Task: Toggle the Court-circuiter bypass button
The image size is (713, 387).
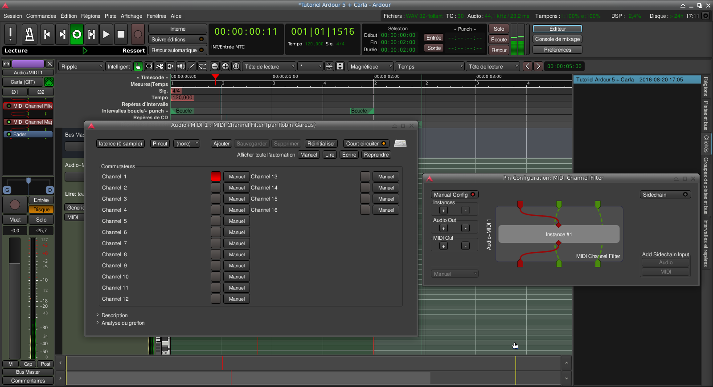Action: coord(365,144)
